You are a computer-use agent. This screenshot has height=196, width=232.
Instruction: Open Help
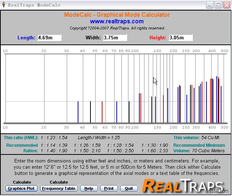(x=89, y=188)
